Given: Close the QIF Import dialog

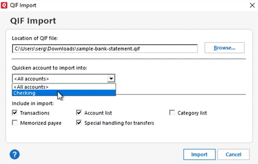Looking at the screenshot, I should point(252,5).
